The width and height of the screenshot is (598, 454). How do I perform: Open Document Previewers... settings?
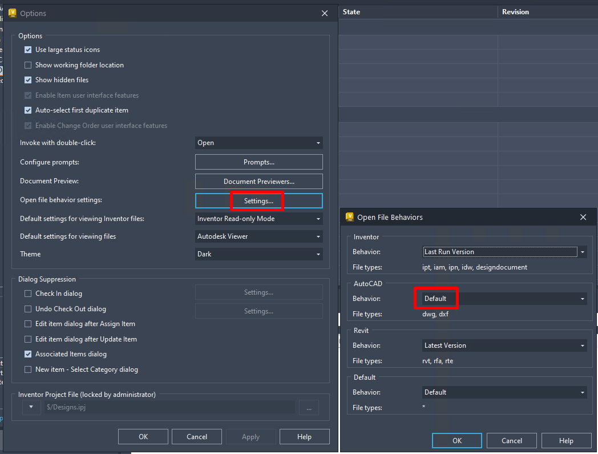pyautogui.click(x=259, y=182)
